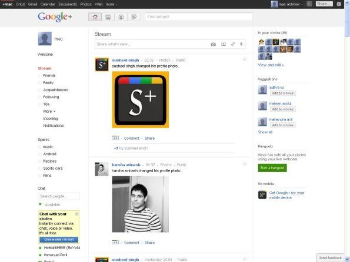The height and width of the screenshot is (262, 350).
Task: Close the Chat with your circles box
Action: (77, 214)
